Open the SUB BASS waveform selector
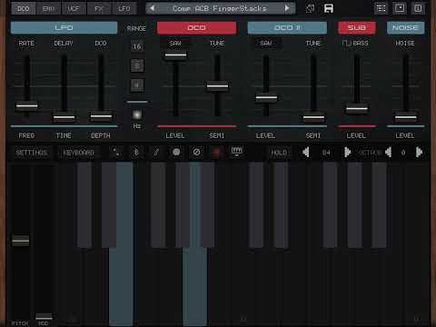 tap(355, 44)
